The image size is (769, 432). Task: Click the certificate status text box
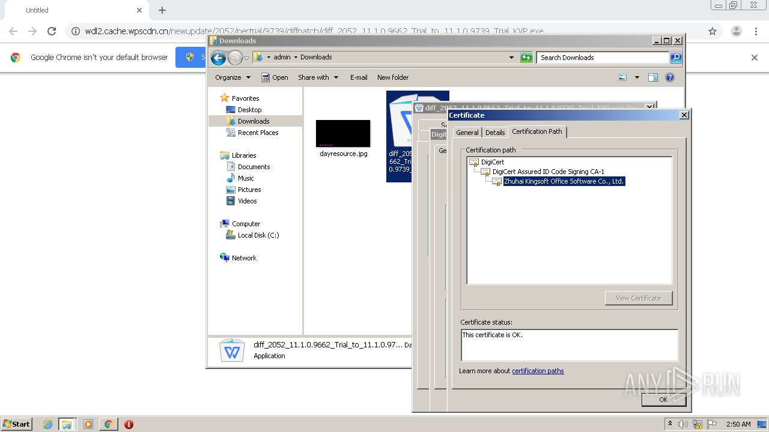tap(569, 345)
